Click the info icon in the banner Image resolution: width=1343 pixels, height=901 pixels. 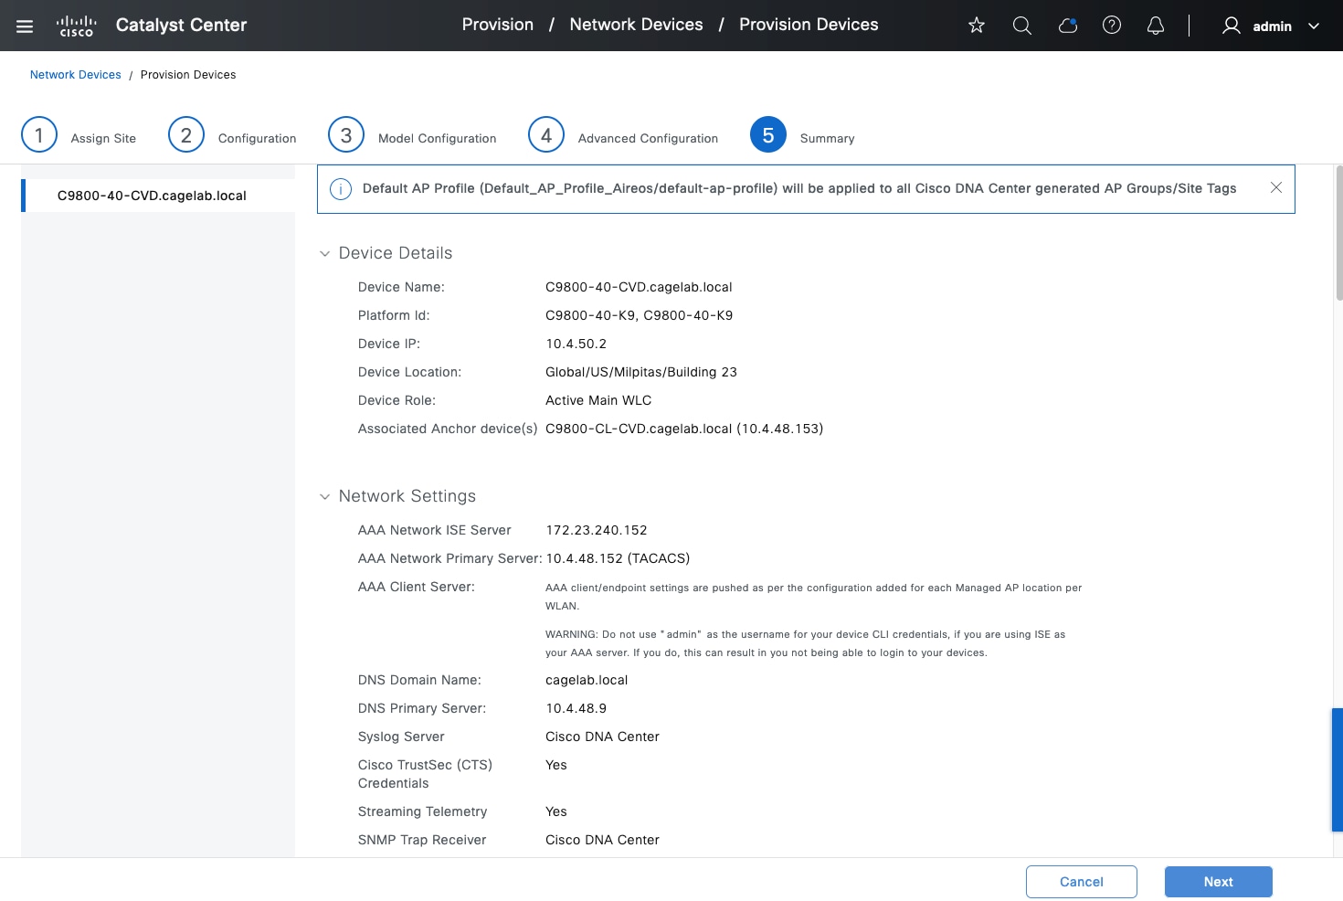click(x=341, y=189)
